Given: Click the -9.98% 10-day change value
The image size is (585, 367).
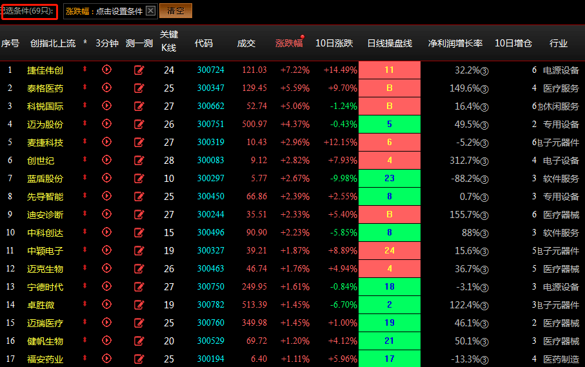Looking at the screenshot, I should 344,178.
